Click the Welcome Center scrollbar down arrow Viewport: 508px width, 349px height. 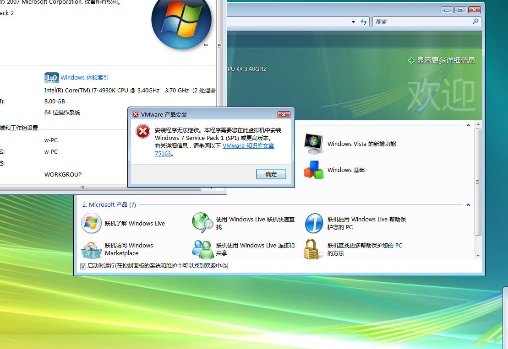coord(478,256)
